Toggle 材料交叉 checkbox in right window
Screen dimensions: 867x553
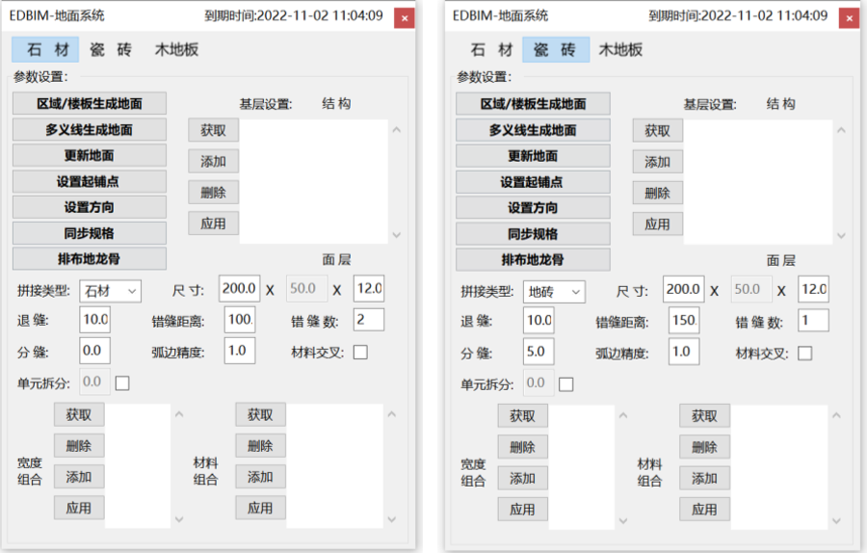coord(805,353)
